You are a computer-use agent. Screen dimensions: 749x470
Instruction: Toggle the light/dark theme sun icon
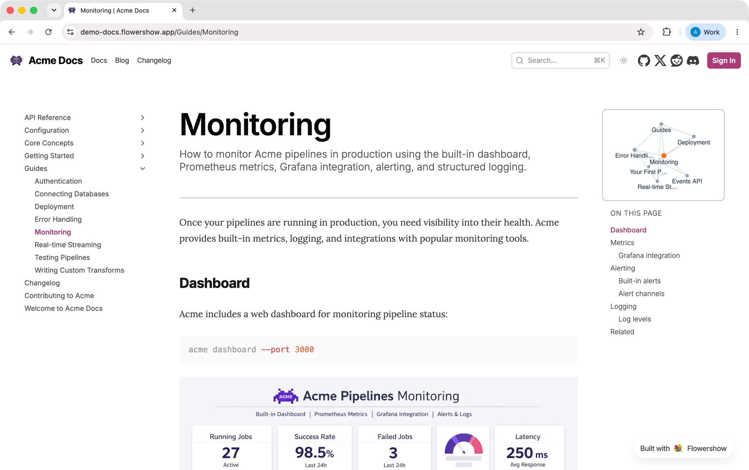point(624,61)
